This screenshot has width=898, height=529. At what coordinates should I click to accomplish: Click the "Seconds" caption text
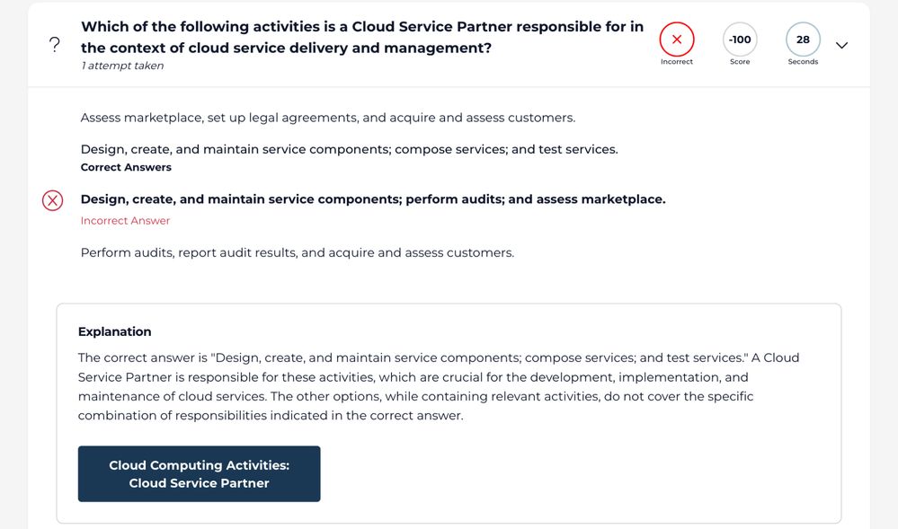pos(803,62)
